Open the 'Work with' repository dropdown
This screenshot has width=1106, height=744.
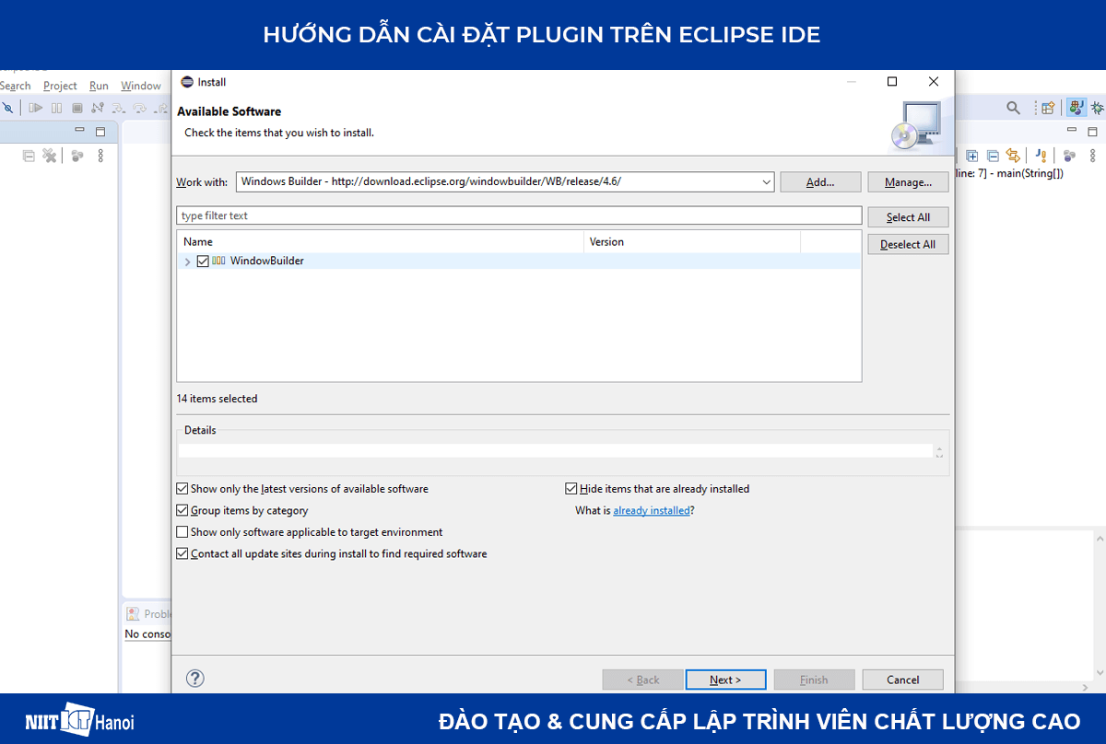[766, 181]
